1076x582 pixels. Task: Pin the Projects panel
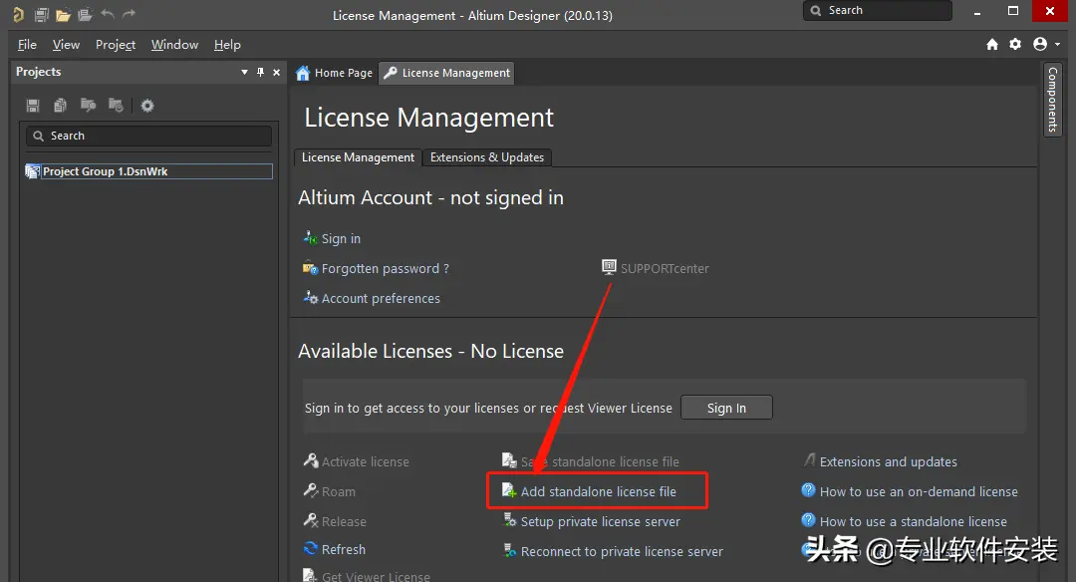260,72
